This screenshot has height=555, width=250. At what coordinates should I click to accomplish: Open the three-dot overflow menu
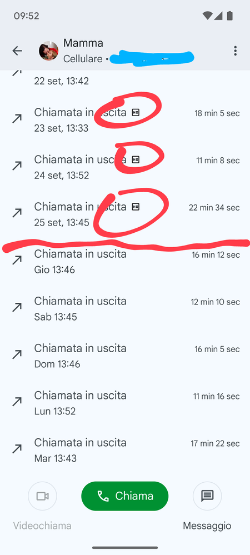(x=235, y=51)
